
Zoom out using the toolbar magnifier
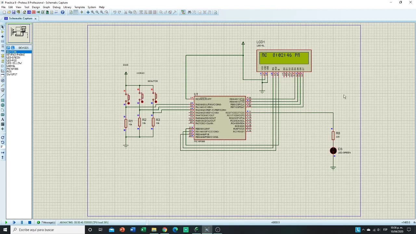point(97,12)
